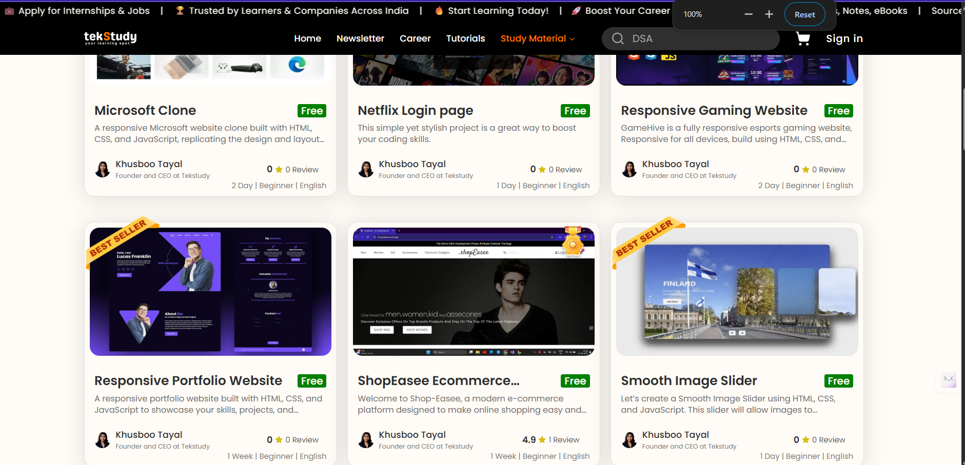This screenshot has width=965, height=465.
Task: Click 'Apply for Internships & Jobs' banner text
Action: click(x=84, y=11)
